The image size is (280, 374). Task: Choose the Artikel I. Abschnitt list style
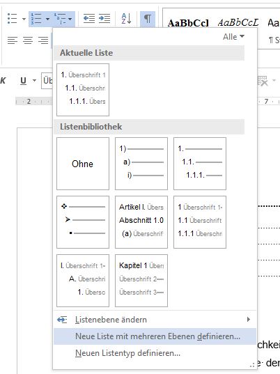(141, 222)
